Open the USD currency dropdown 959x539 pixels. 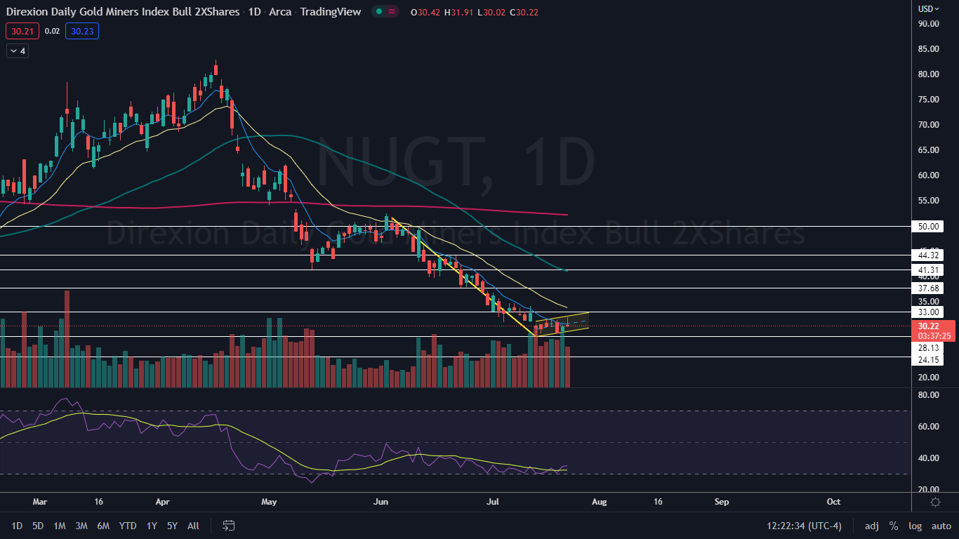click(929, 8)
